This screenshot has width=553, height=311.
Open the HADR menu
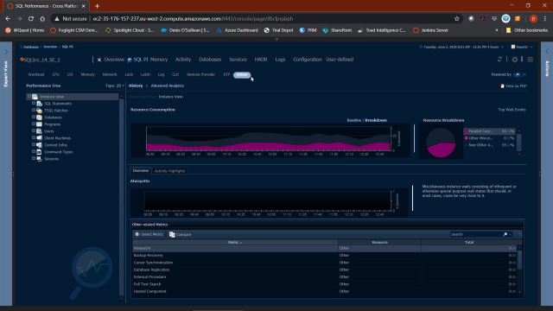pyautogui.click(x=261, y=60)
